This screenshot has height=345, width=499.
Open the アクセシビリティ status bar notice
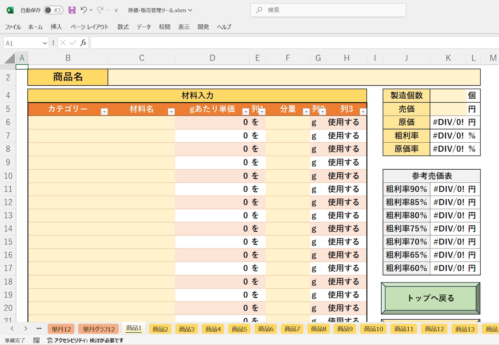pos(85,340)
